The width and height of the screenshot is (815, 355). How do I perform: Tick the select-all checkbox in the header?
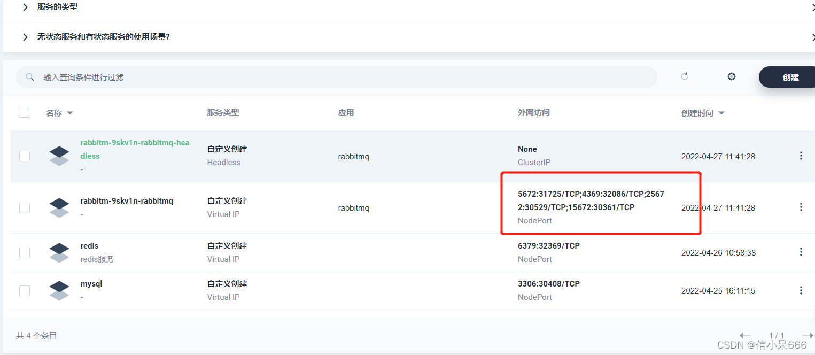pos(24,112)
